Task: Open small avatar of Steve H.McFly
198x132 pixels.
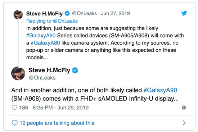Action: (x=18, y=15)
